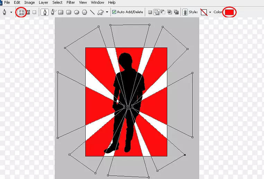Viewport: 264px width, 179px height.
Task: Select the Custom Shape tool
Action: point(100,12)
